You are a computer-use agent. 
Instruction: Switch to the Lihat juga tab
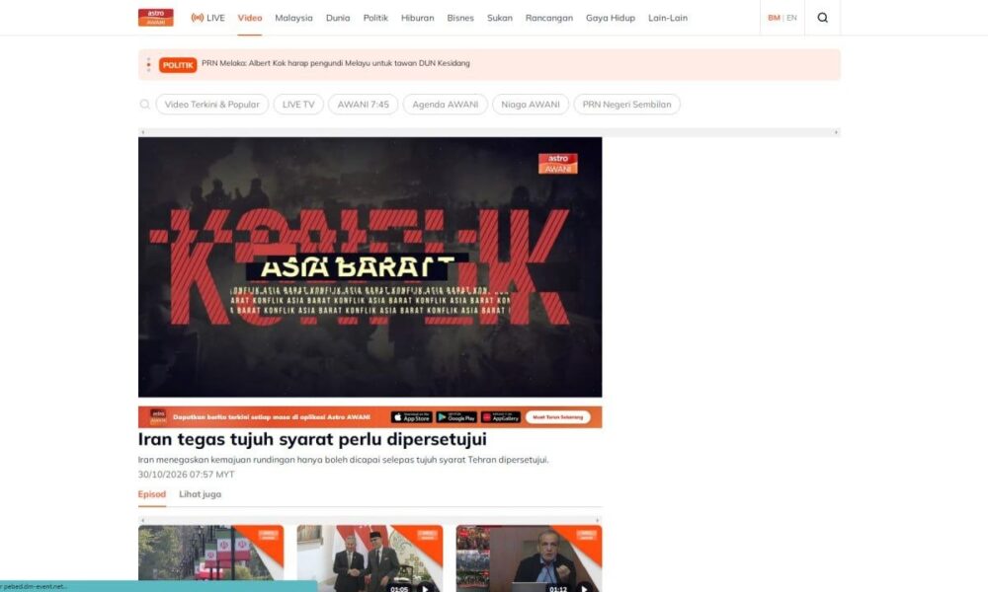pyautogui.click(x=200, y=494)
